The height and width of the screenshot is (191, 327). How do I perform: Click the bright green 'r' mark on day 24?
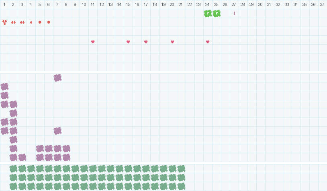(x=208, y=14)
